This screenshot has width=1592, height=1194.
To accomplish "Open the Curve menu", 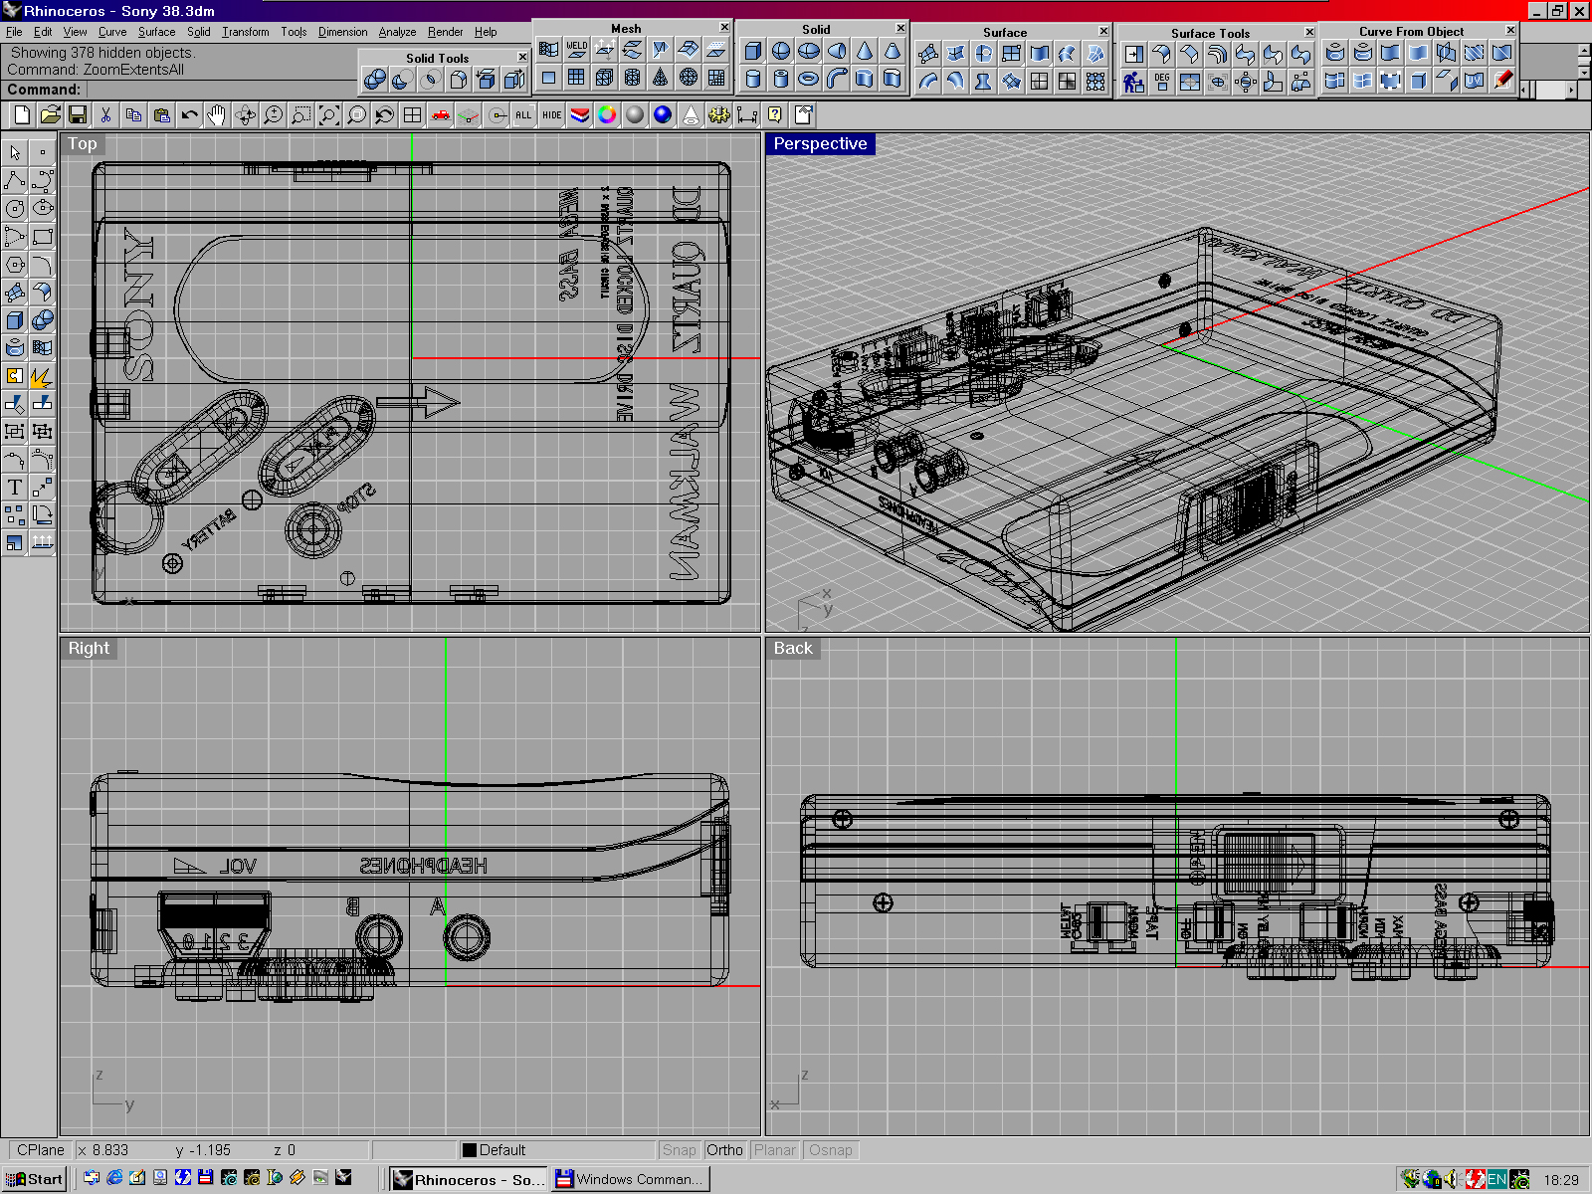I will tap(112, 32).
